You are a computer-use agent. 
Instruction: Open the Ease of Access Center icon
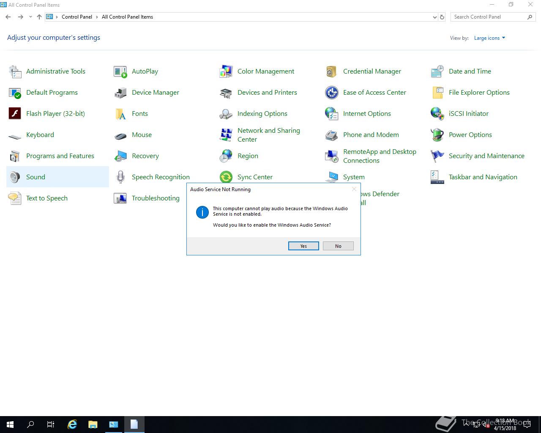332,93
